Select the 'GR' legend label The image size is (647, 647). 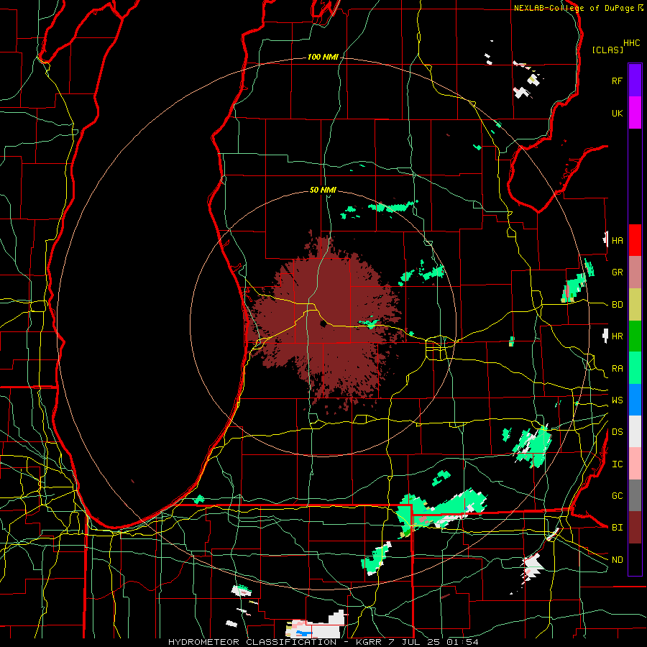tap(617, 272)
